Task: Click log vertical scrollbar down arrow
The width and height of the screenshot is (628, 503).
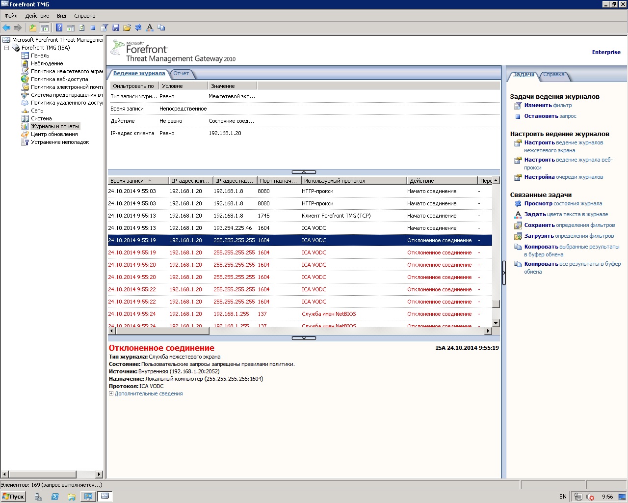Action: pos(496,323)
